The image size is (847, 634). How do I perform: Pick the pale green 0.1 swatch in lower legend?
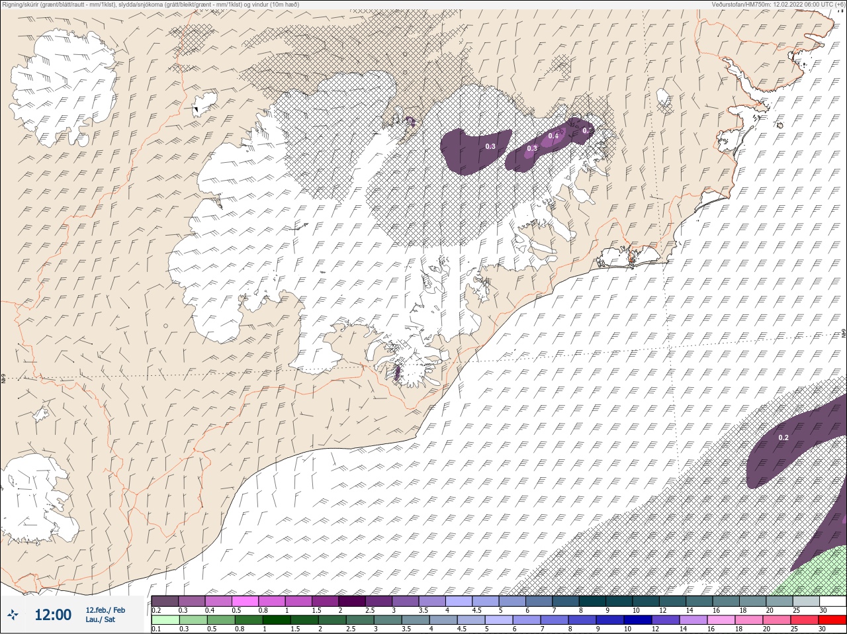[x=165, y=620]
